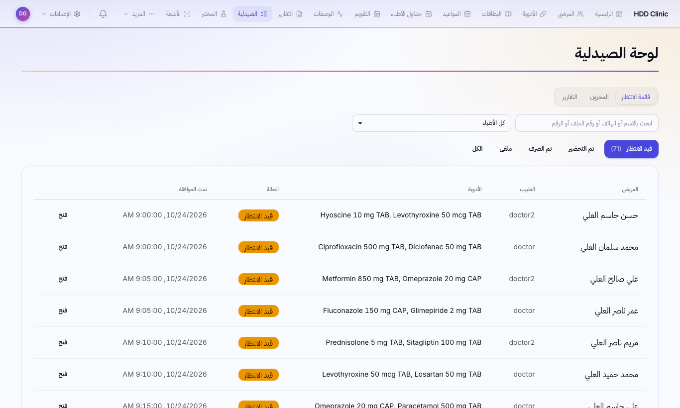Viewport: 680px width, 408px height.
Task: Select the قيد الانتظار (71) filter
Action: pyautogui.click(x=631, y=149)
